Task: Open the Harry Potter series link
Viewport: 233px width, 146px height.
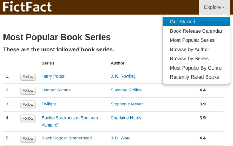Action: click(53, 76)
